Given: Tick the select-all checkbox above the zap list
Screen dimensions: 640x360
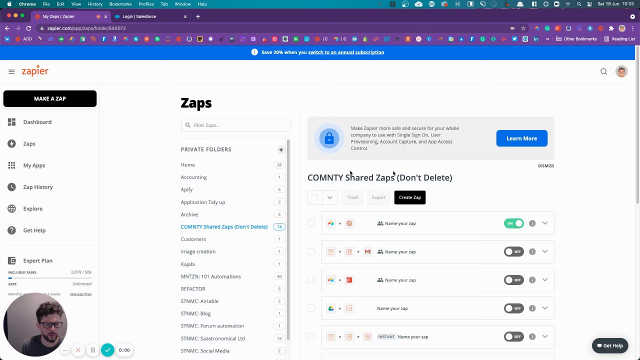Looking at the screenshot, I should pos(314,197).
